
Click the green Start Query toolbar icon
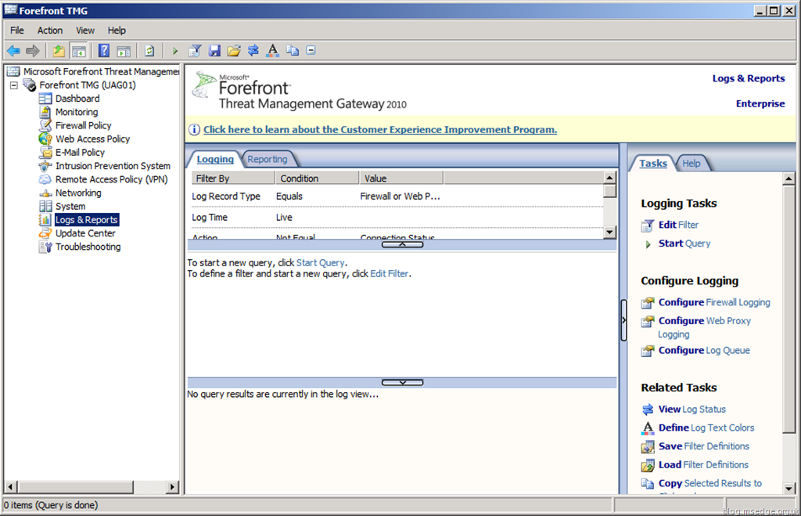click(174, 51)
